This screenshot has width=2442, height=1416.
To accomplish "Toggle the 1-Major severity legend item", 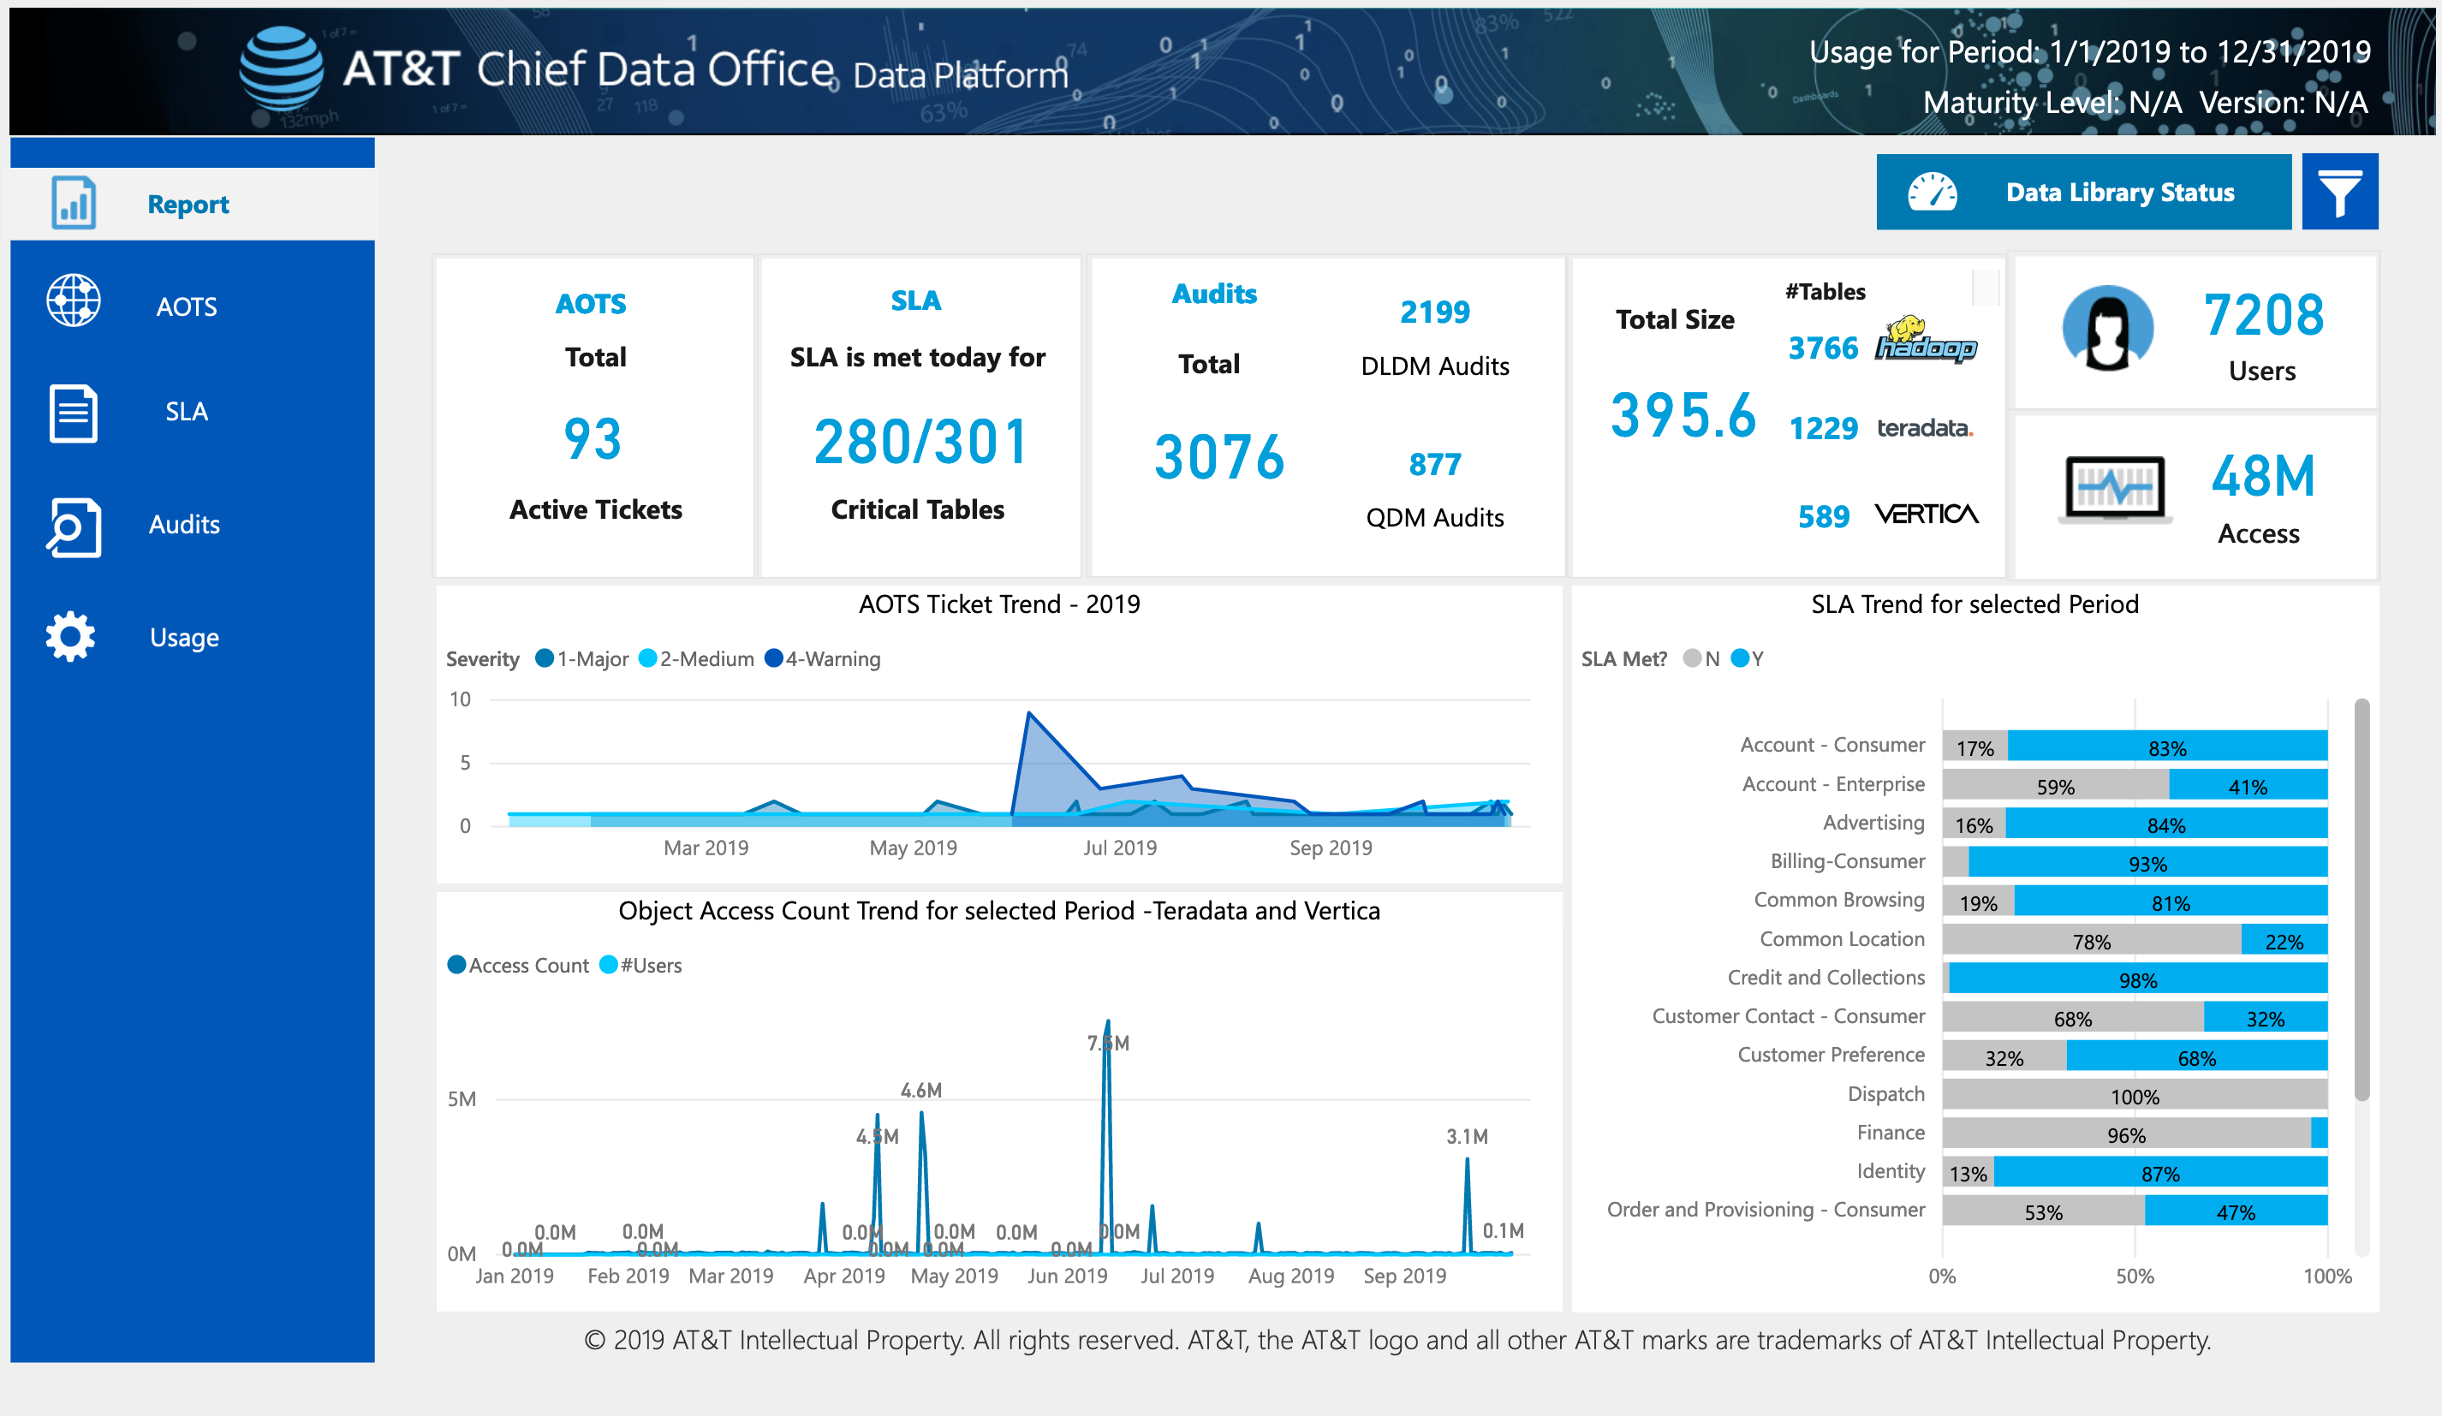I will coord(583,659).
